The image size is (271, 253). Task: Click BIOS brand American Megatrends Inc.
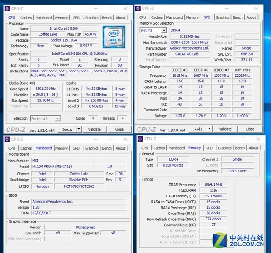pyautogui.click(x=79, y=201)
